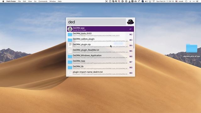Click the crossed-tools icon in menu bar
The image size is (201, 113).
click(106, 1)
